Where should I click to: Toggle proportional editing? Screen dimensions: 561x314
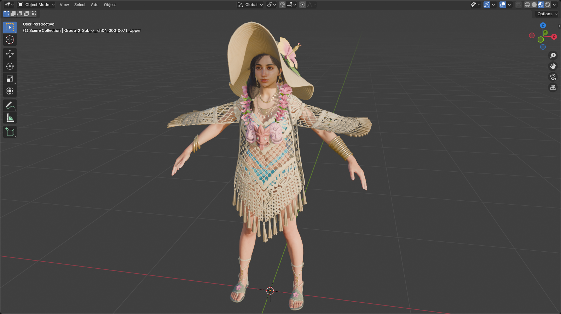point(302,5)
